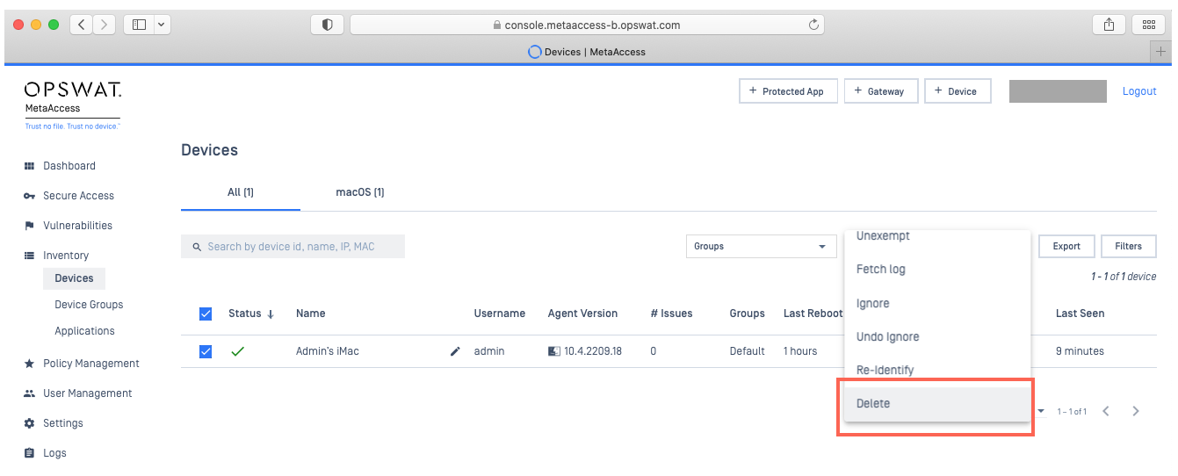This screenshot has width=1178, height=476.
Task: Show tab overview grid button
Action: coord(1148,25)
